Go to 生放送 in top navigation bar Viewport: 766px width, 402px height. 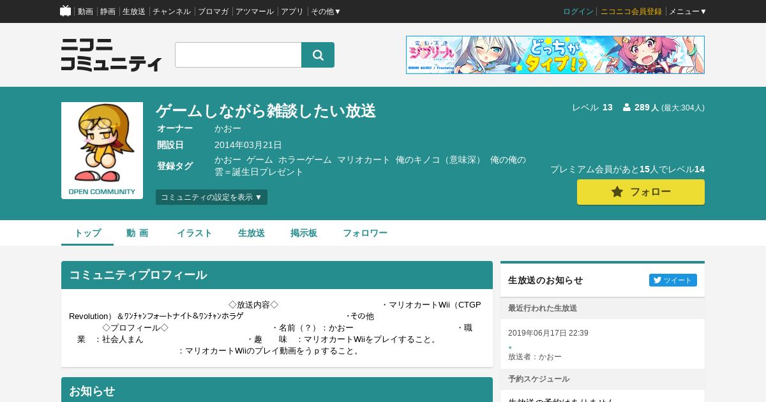tap(134, 11)
